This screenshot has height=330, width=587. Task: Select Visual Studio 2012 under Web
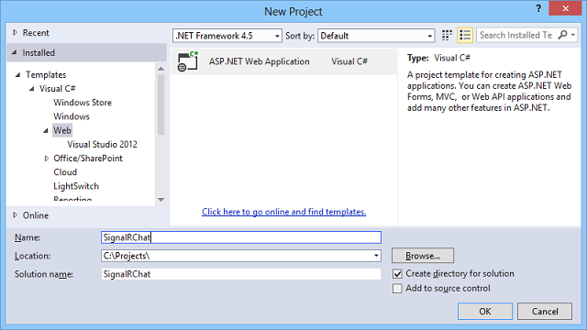tap(102, 145)
